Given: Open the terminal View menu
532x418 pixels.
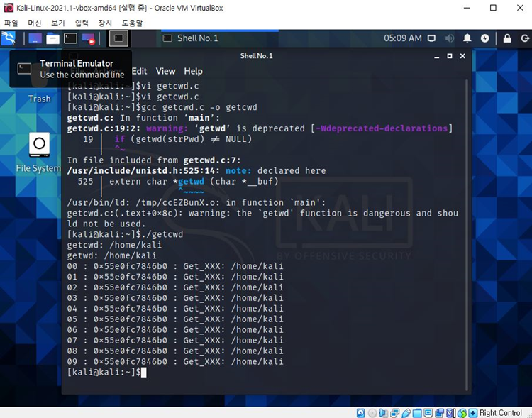Looking at the screenshot, I should coord(165,71).
